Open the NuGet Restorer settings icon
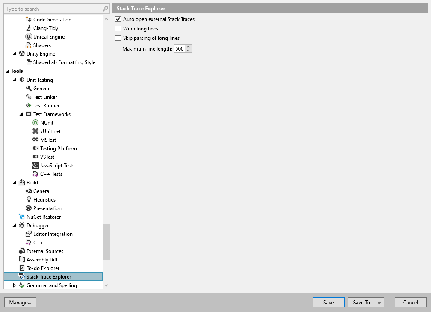The image size is (431, 312). (x=21, y=217)
